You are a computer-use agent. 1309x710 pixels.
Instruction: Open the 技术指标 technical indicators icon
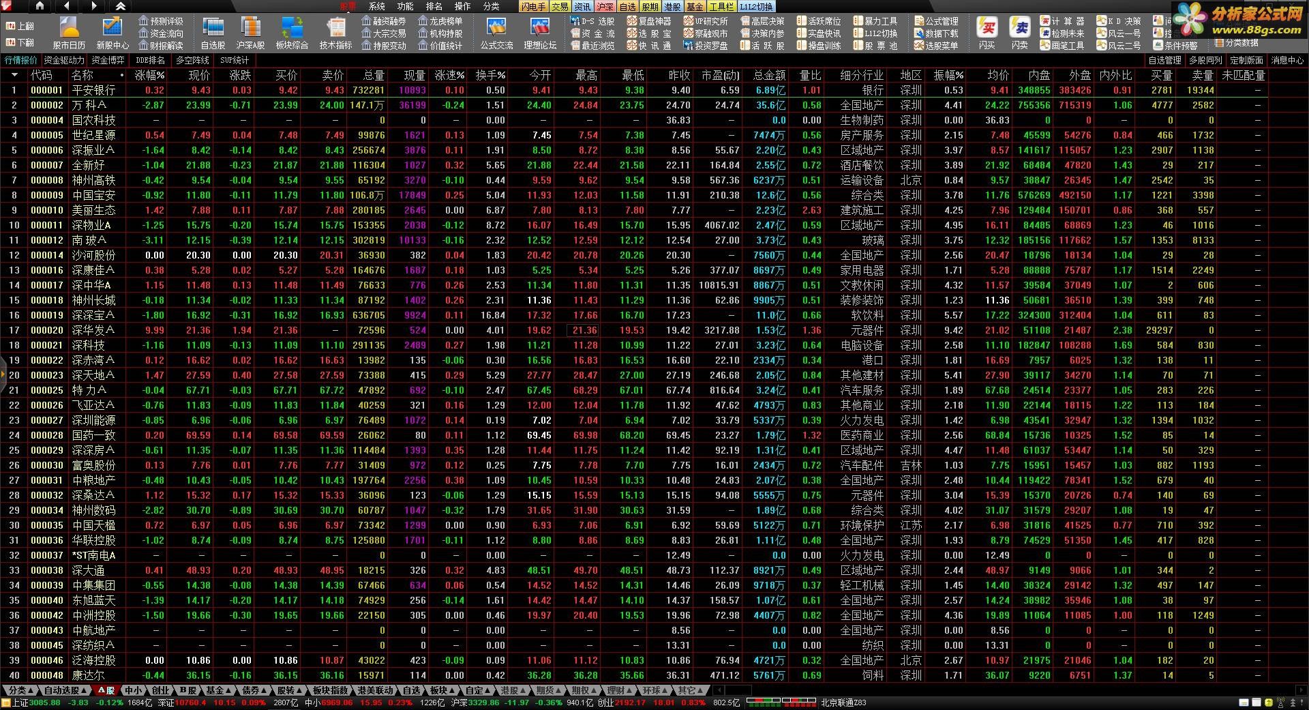tap(335, 33)
